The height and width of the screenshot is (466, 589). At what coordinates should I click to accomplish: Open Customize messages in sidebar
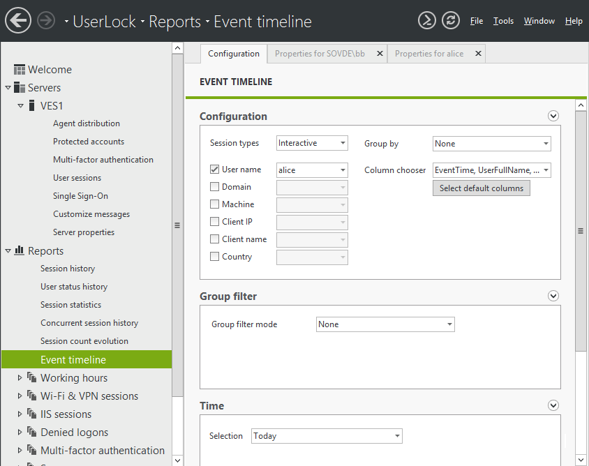(x=91, y=213)
